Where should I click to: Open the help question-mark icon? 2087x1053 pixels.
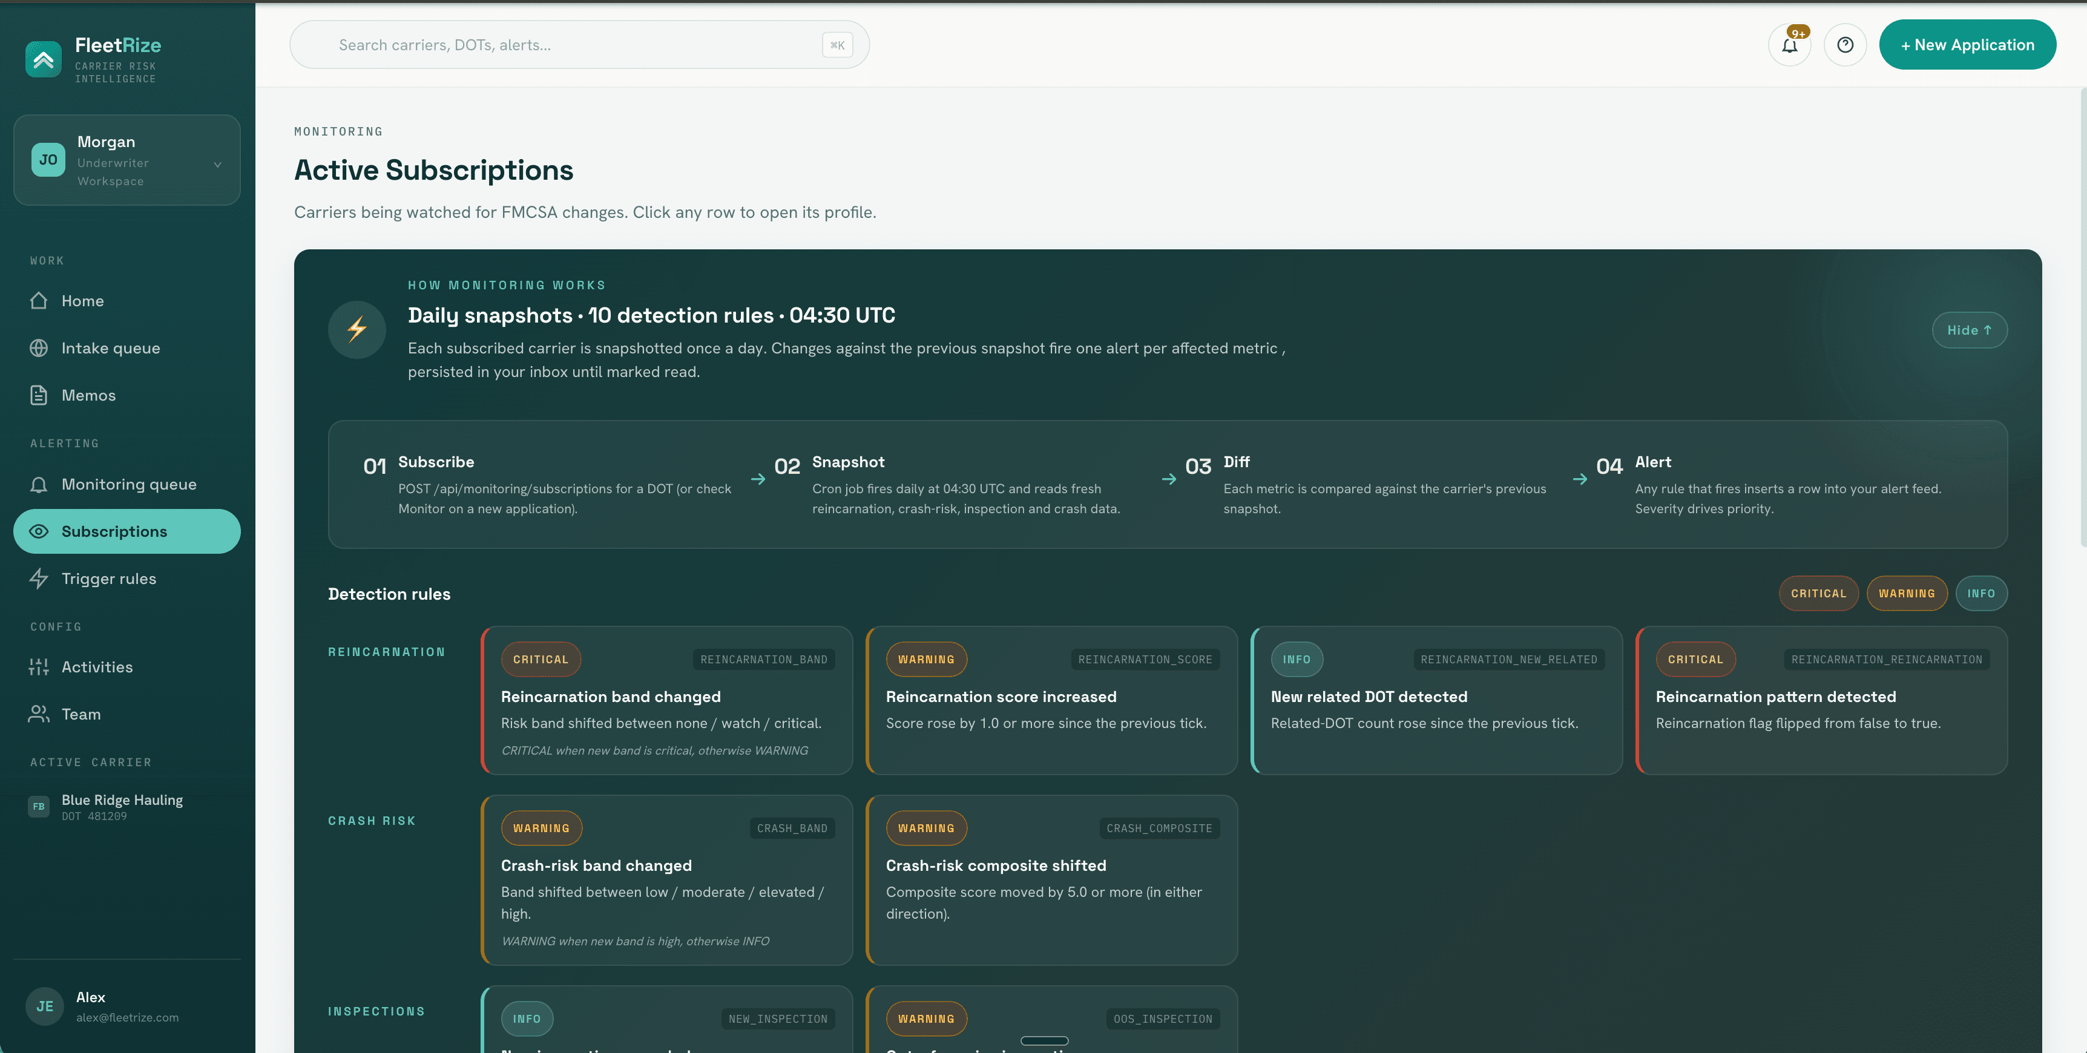click(1845, 45)
